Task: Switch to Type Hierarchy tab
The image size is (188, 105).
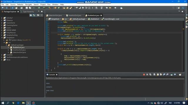Action: click(27, 12)
